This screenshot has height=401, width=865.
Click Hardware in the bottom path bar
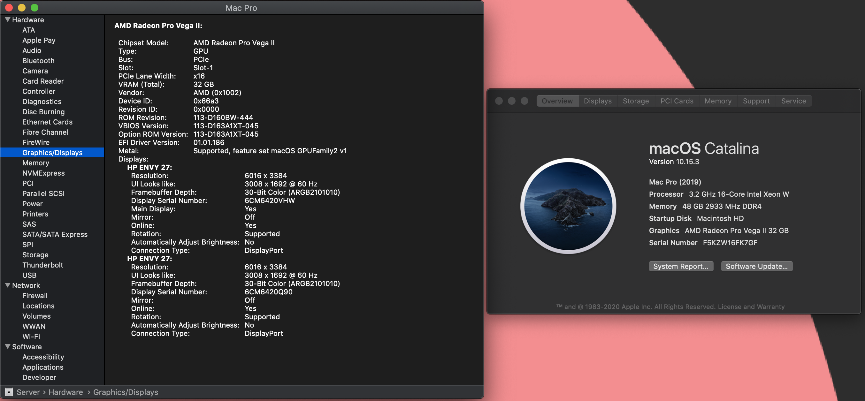(x=66, y=392)
